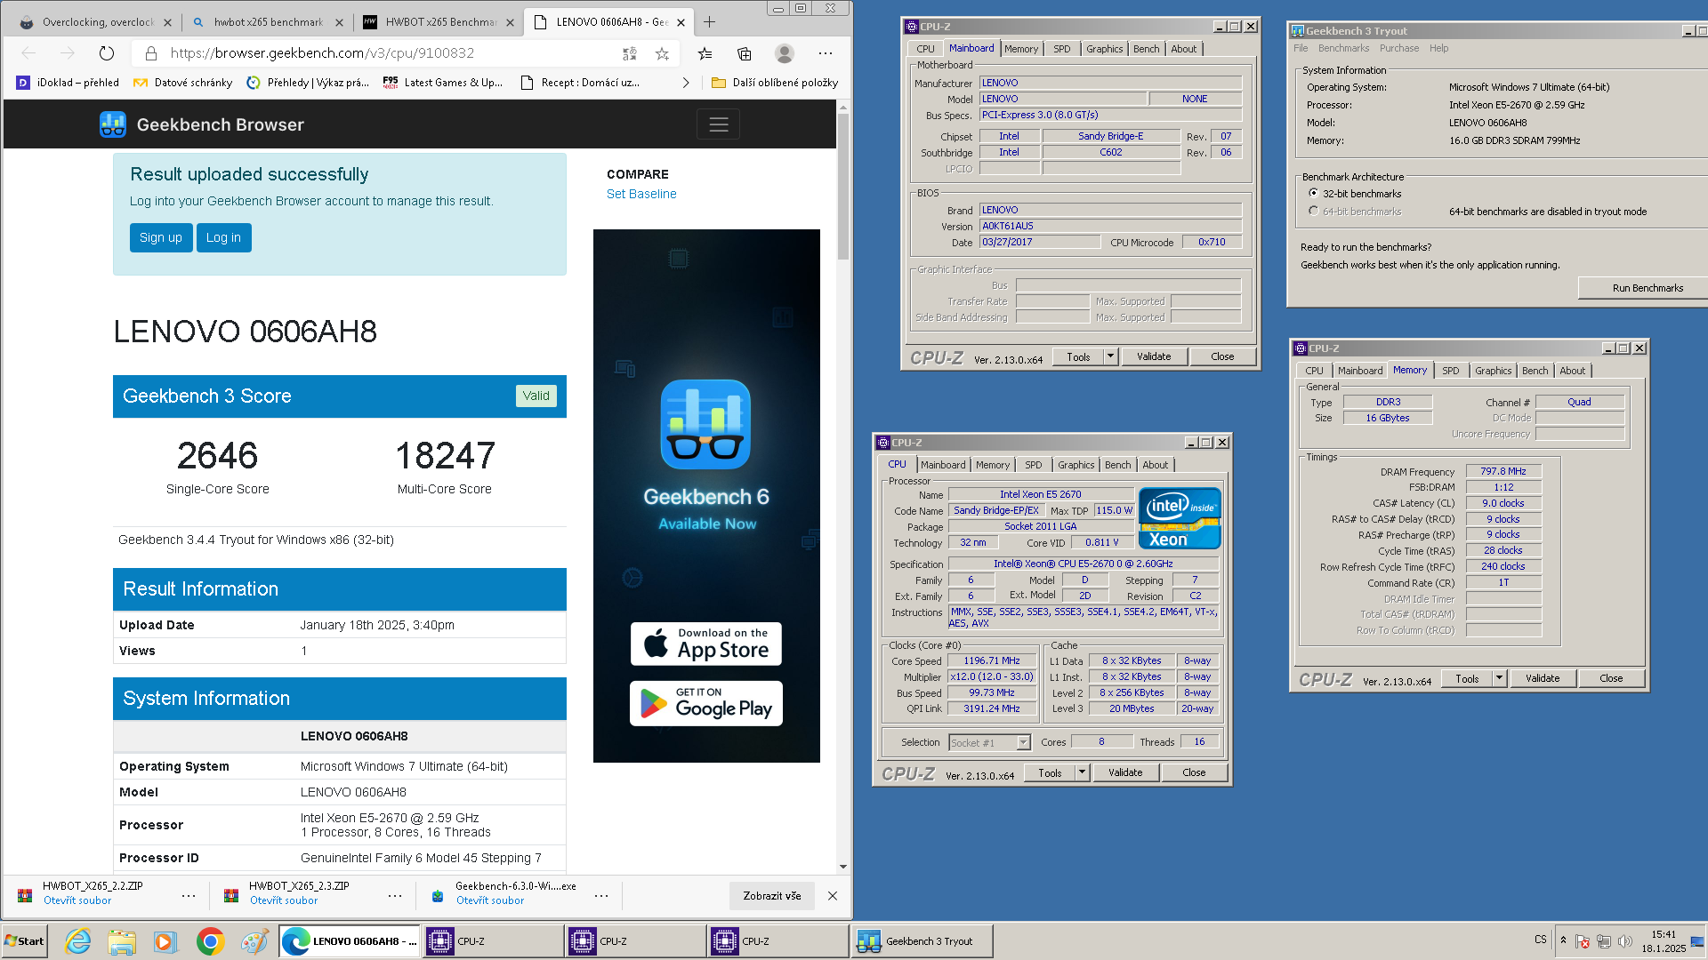Show hidden tray icons arrow
Image resolution: width=1708 pixels, height=960 pixels.
tap(1563, 940)
